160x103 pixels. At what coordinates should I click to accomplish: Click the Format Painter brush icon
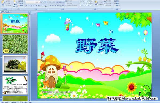[x=7, y=6]
